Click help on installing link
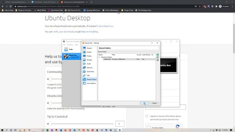Image resolution: width=235 pixels, height=132 pixels. (90, 32)
